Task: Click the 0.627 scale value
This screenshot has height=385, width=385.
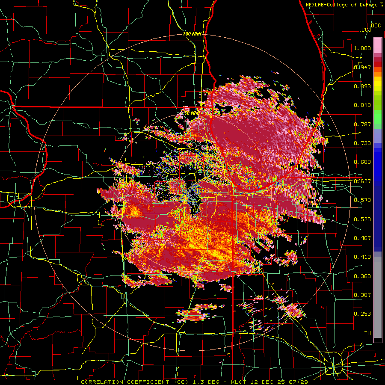Action: pyautogui.click(x=362, y=181)
